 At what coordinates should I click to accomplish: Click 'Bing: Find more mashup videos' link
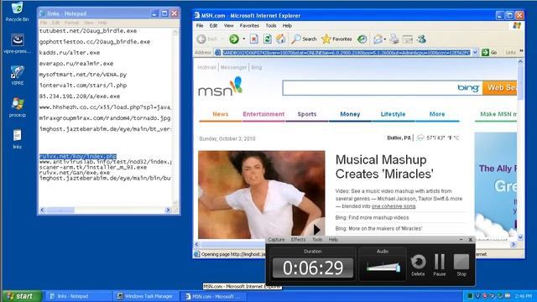pyautogui.click(x=372, y=217)
